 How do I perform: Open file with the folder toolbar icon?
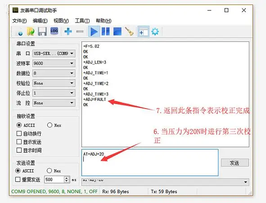tap(31, 32)
